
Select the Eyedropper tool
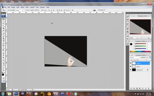pyautogui.click(x=3, y=65)
